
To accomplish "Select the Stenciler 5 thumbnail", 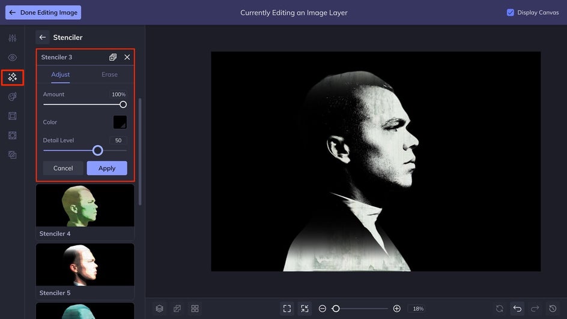I will coord(85,264).
